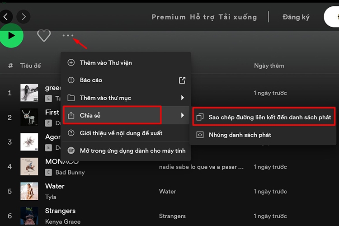Click track number 1
Viewport: 339px width, 226px height.
(9, 93)
